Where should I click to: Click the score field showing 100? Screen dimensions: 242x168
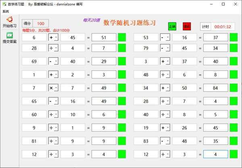[41, 23]
